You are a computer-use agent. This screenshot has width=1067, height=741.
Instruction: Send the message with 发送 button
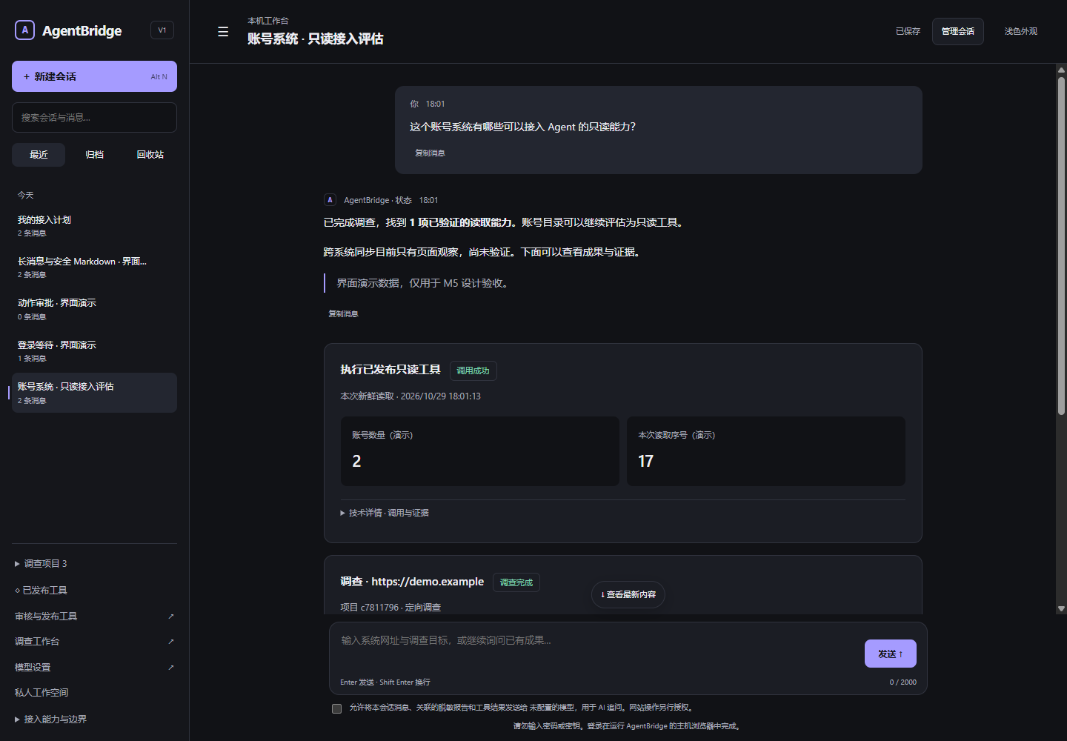coord(890,654)
